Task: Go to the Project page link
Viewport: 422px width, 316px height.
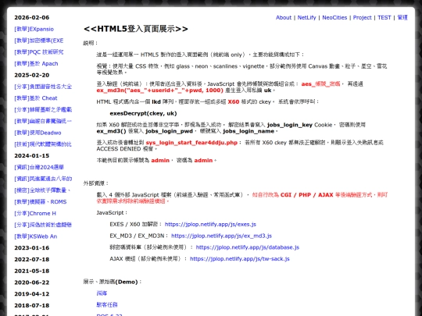Action: [x=362, y=17]
